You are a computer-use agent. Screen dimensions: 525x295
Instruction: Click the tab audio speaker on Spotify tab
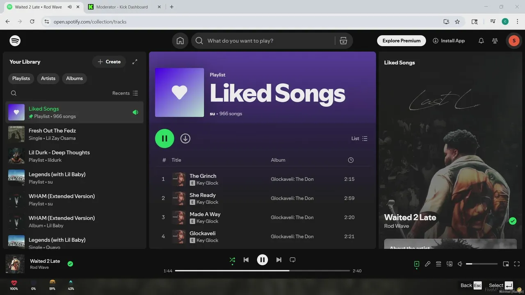click(70, 7)
